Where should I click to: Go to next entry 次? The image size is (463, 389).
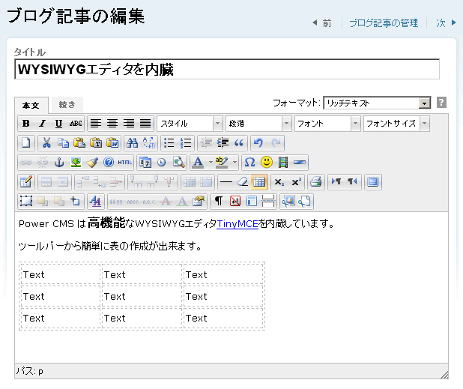447,22
